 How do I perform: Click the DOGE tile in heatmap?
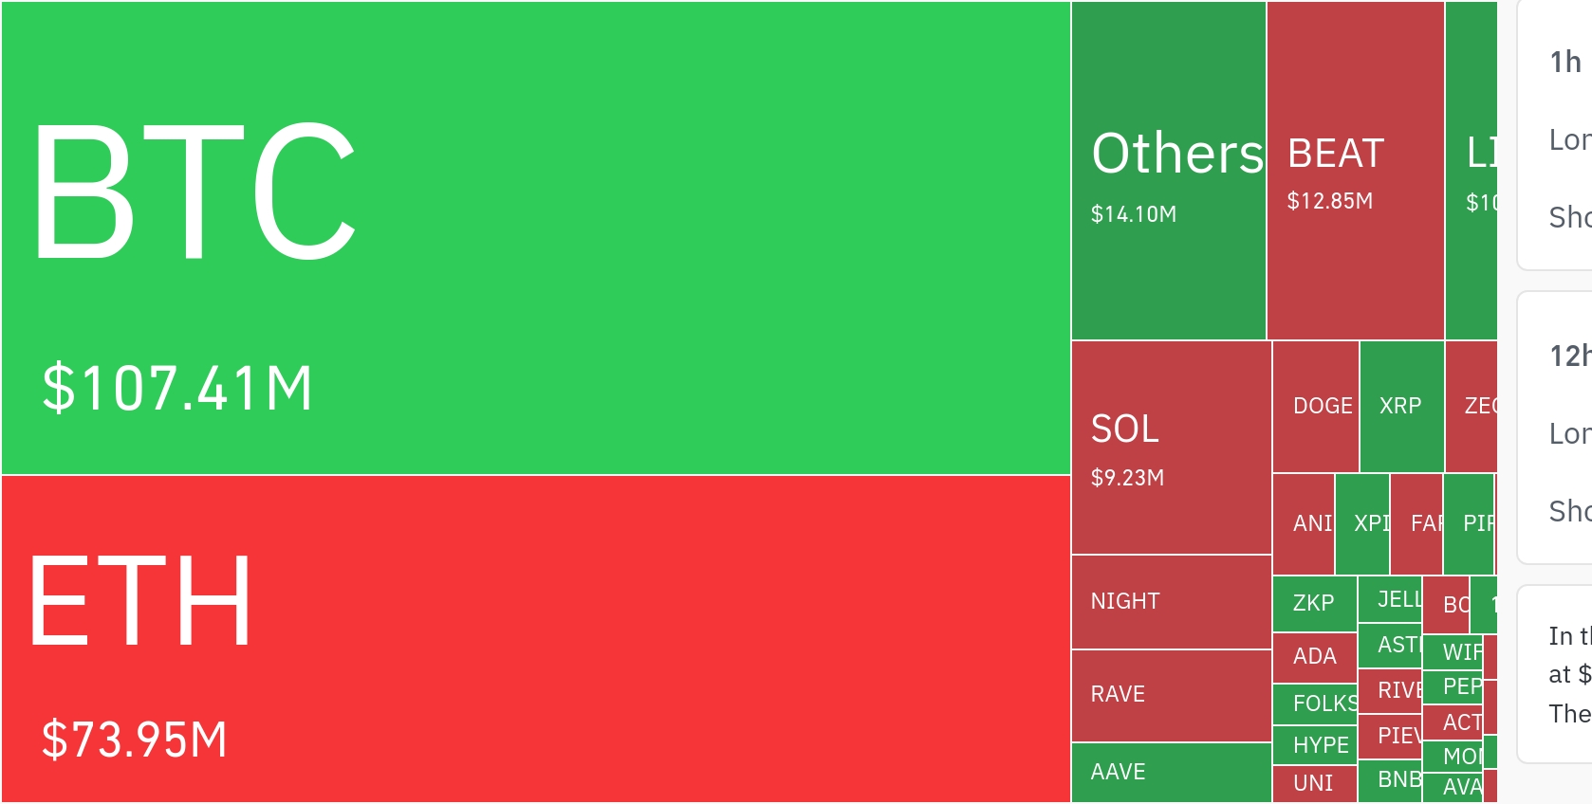[x=1316, y=407]
